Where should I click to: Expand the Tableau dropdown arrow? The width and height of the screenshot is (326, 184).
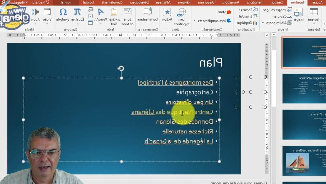[x=314, y=24]
